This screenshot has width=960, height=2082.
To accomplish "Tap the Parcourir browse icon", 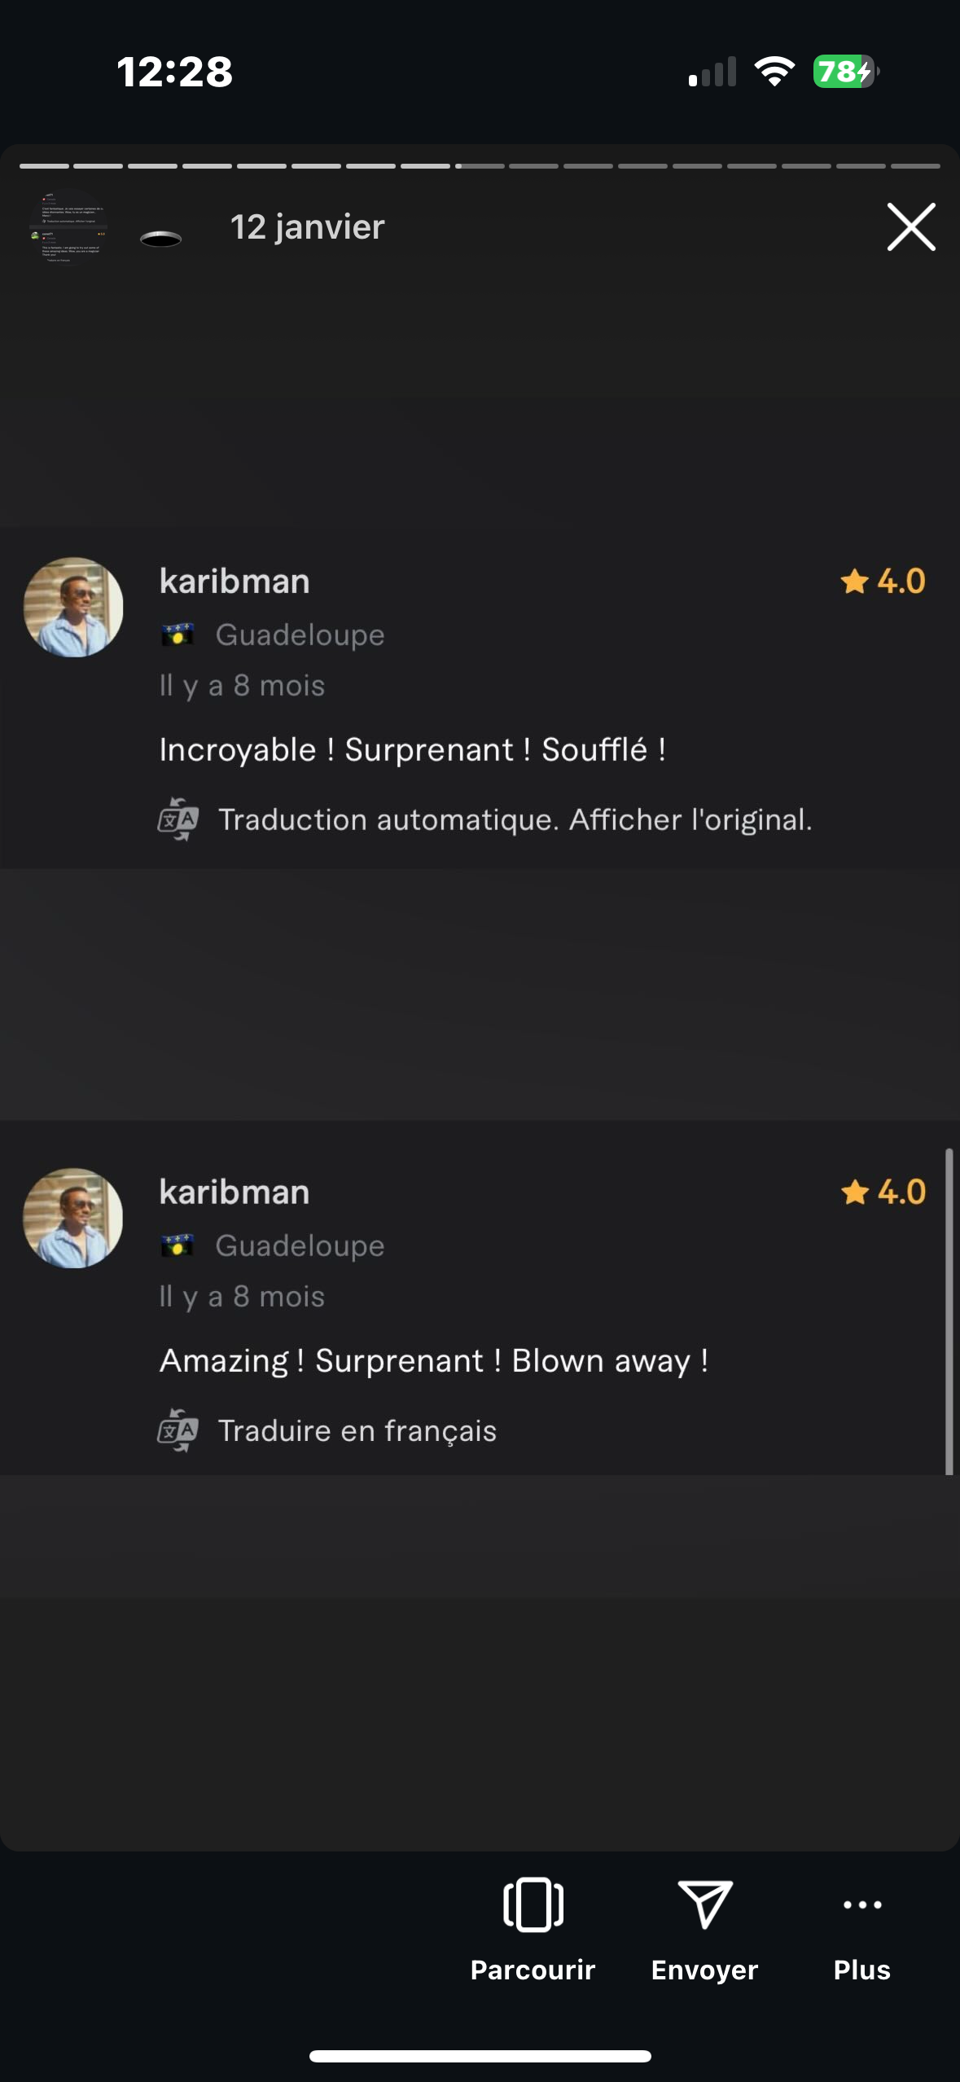I will tap(533, 1904).
